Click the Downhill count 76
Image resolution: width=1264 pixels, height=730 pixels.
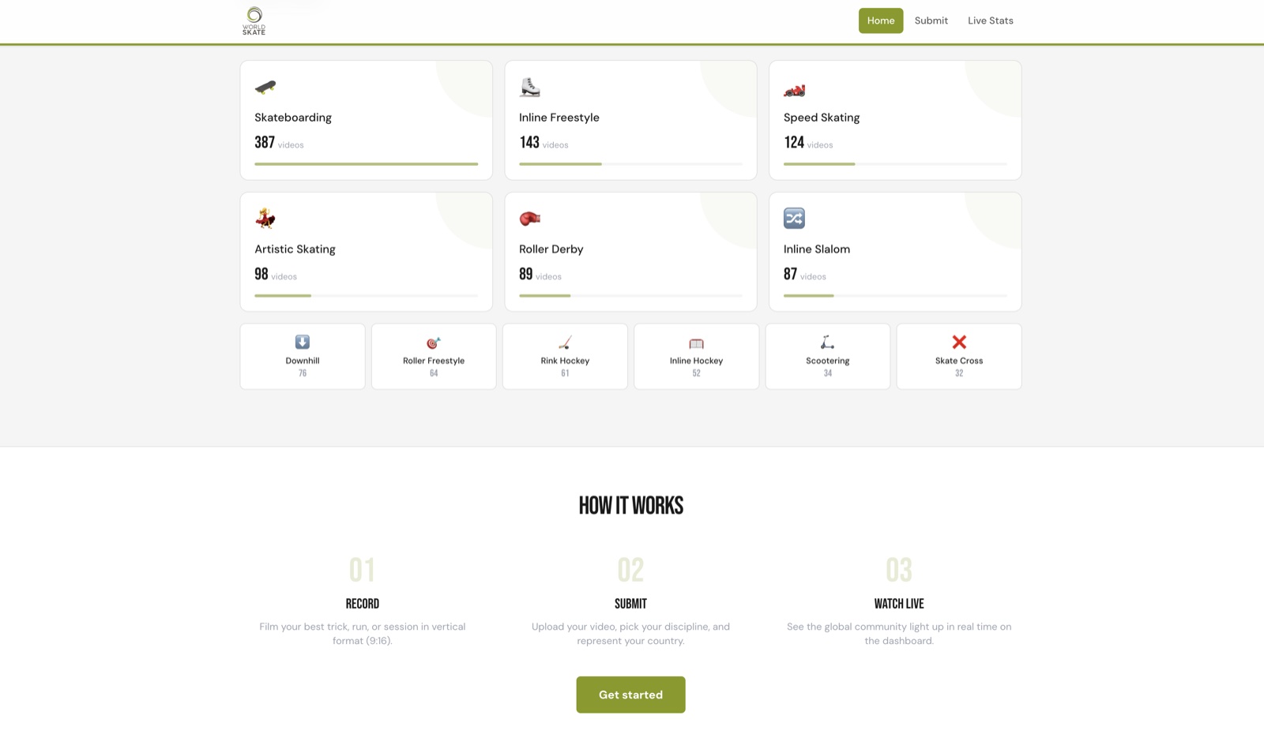point(303,373)
